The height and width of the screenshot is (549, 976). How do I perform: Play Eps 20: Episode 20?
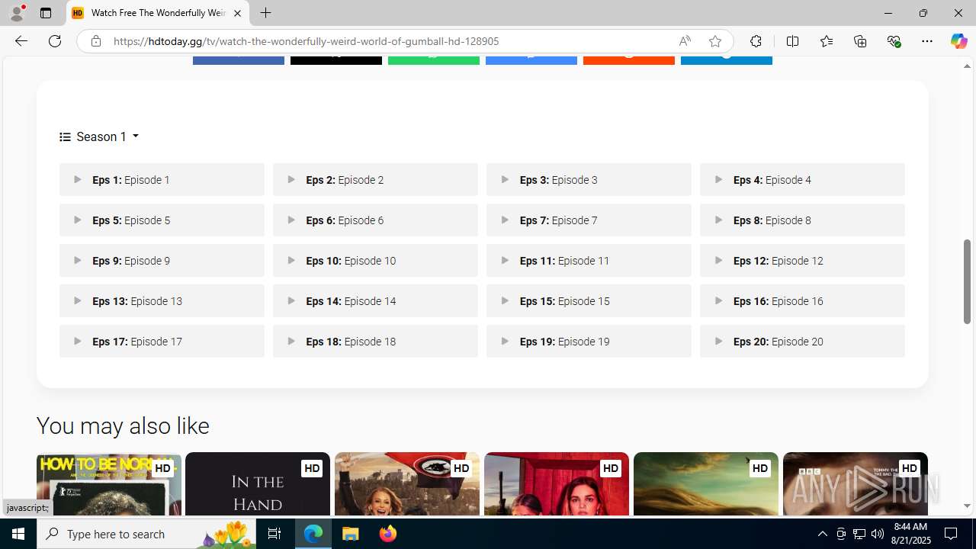802,342
